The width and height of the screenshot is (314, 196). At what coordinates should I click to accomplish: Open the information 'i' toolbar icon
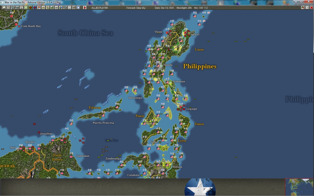click(22, 8)
